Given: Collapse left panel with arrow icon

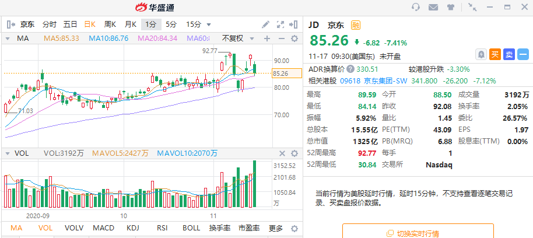Looking at the screenshot, I should [x=11, y=24].
